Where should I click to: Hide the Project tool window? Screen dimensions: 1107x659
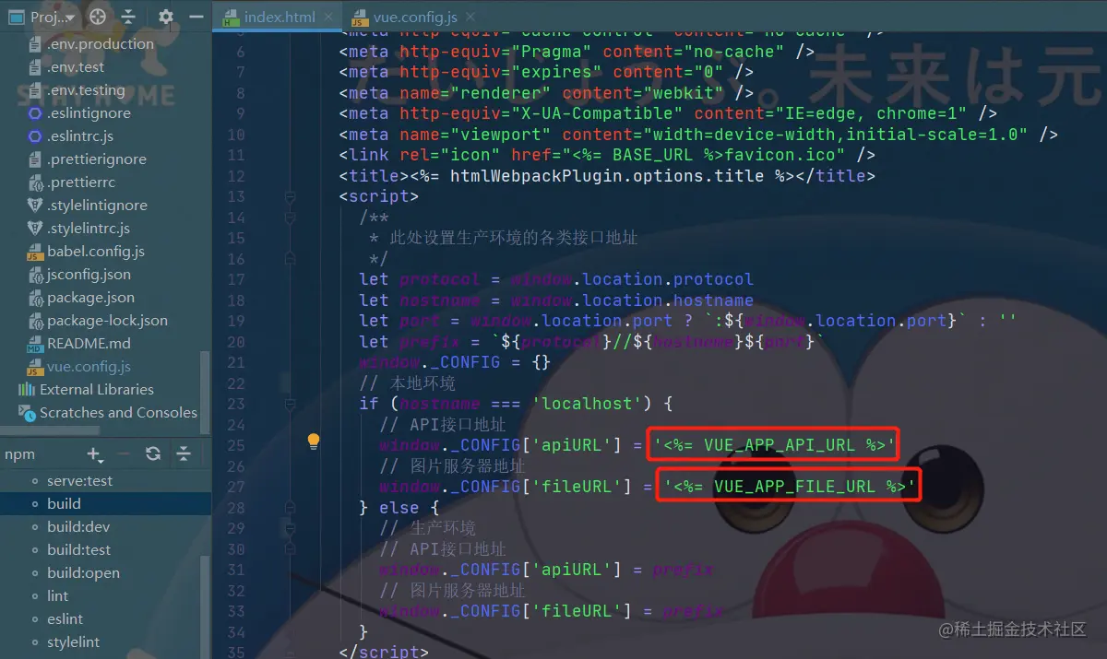tap(196, 17)
